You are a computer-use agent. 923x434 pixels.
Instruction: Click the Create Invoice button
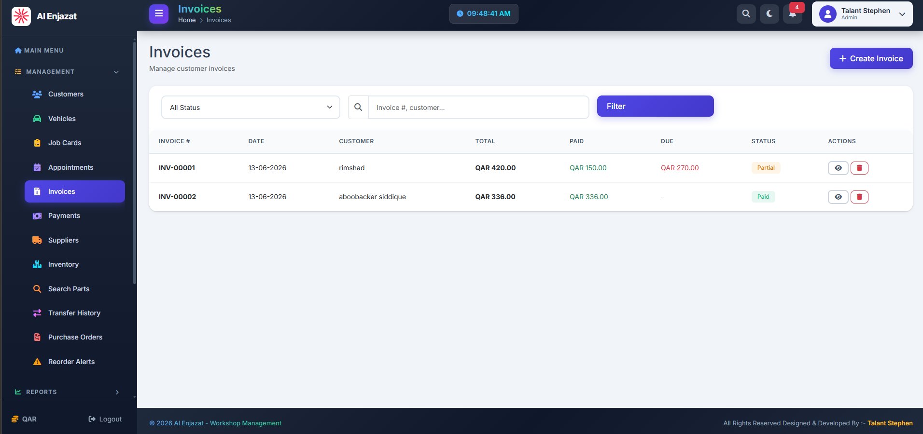(871, 58)
